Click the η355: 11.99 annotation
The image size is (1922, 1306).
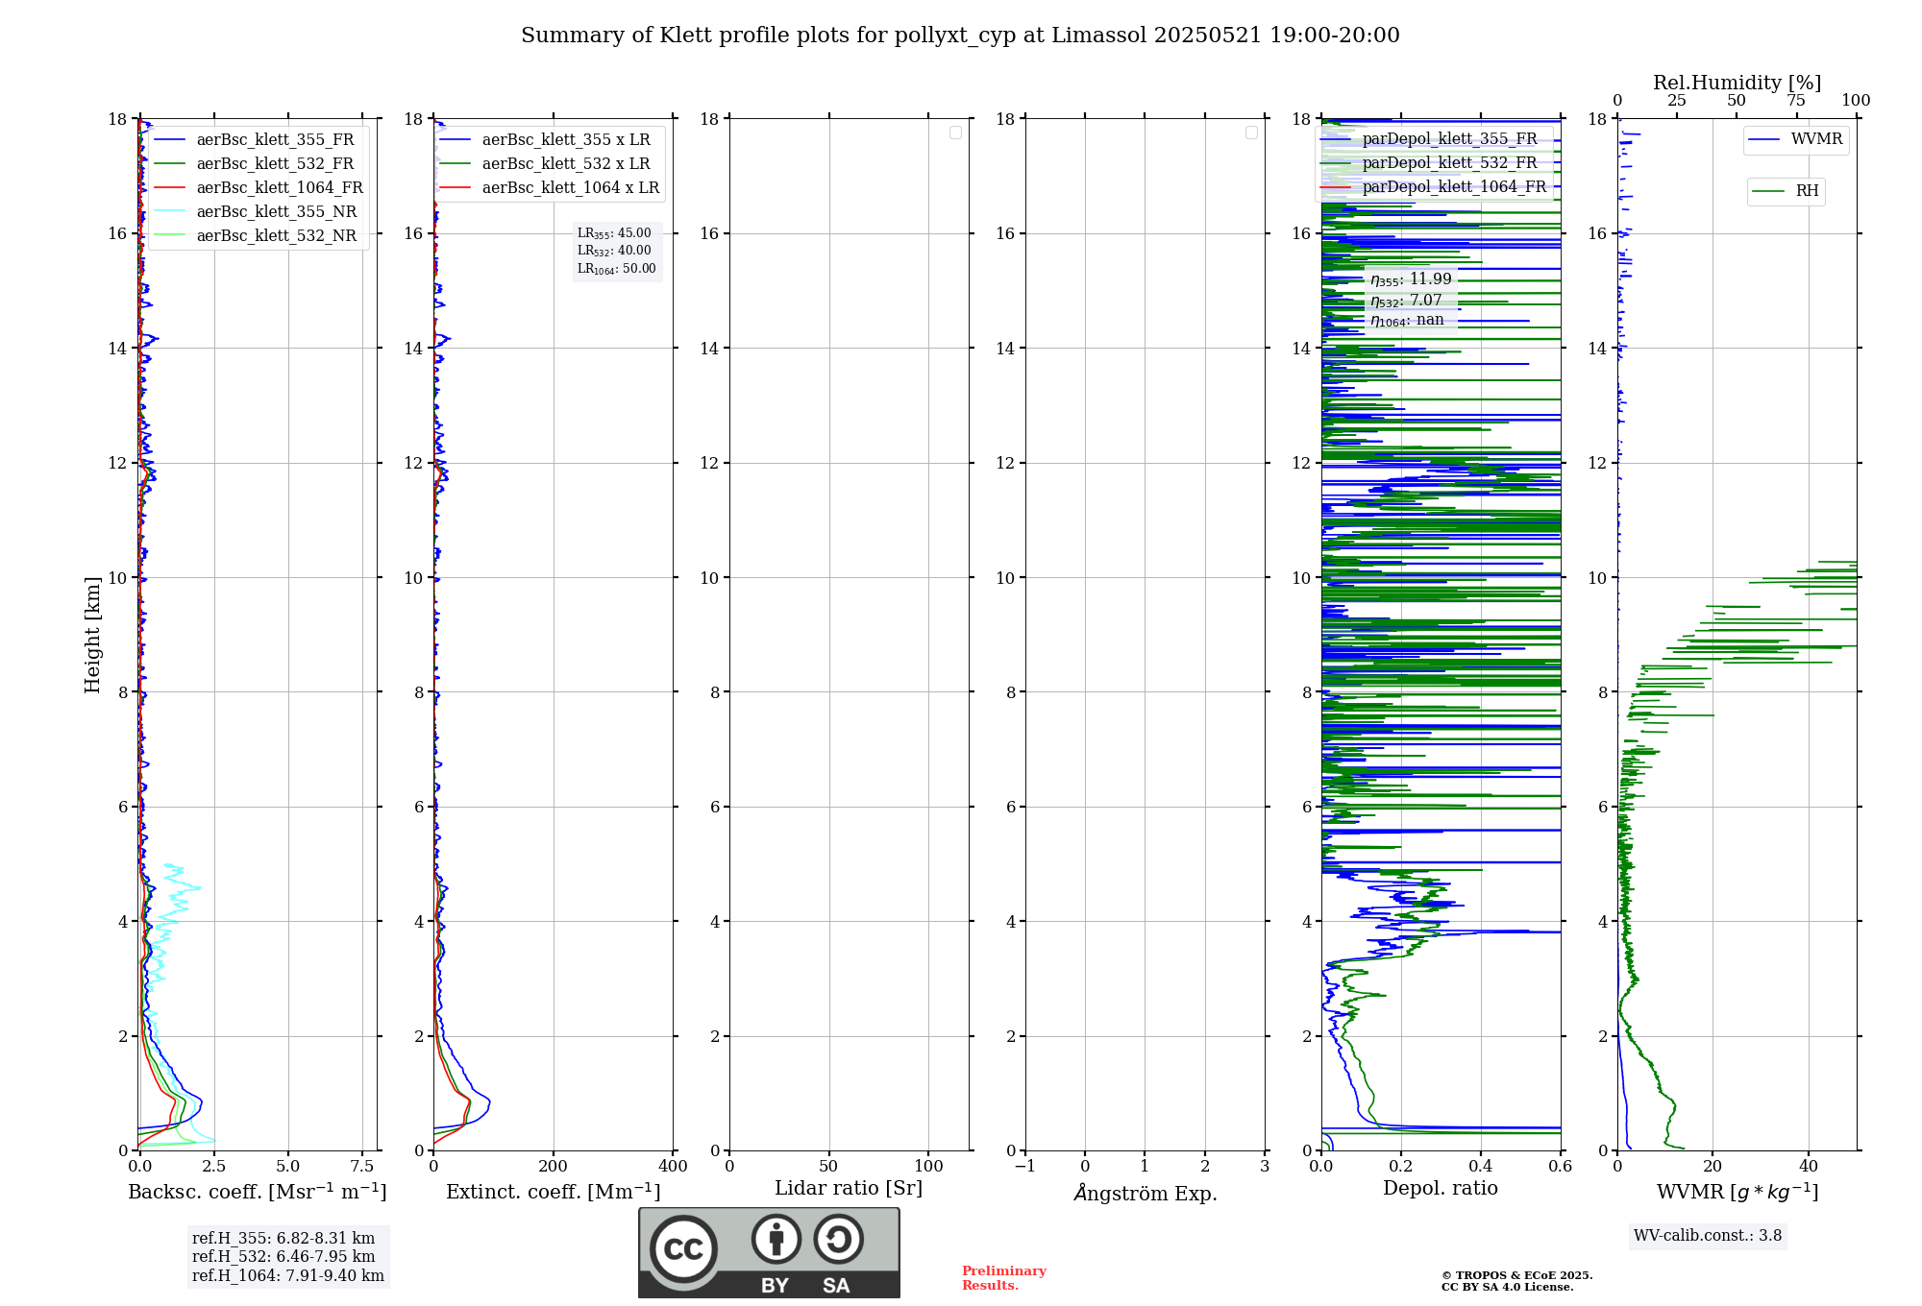[x=1411, y=279]
